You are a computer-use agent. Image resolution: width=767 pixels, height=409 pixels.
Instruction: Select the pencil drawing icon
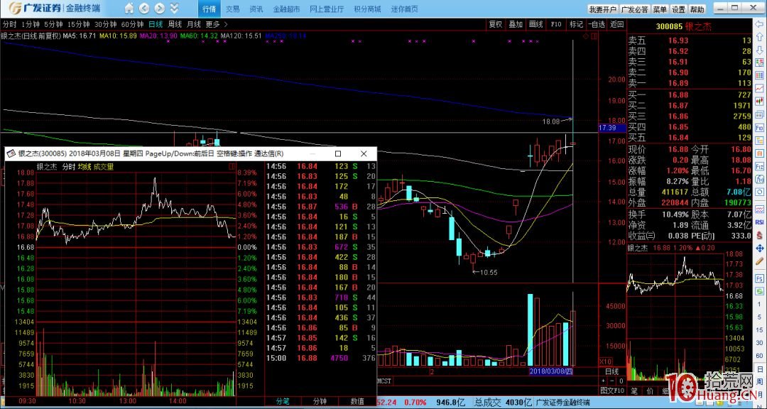point(760,261)
